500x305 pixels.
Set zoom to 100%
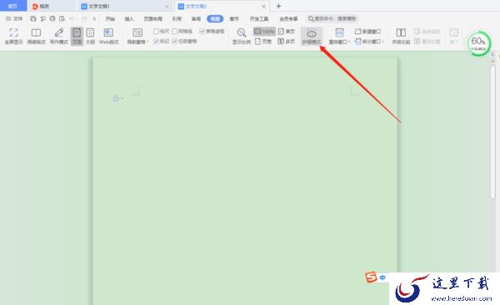coord(264,32)
